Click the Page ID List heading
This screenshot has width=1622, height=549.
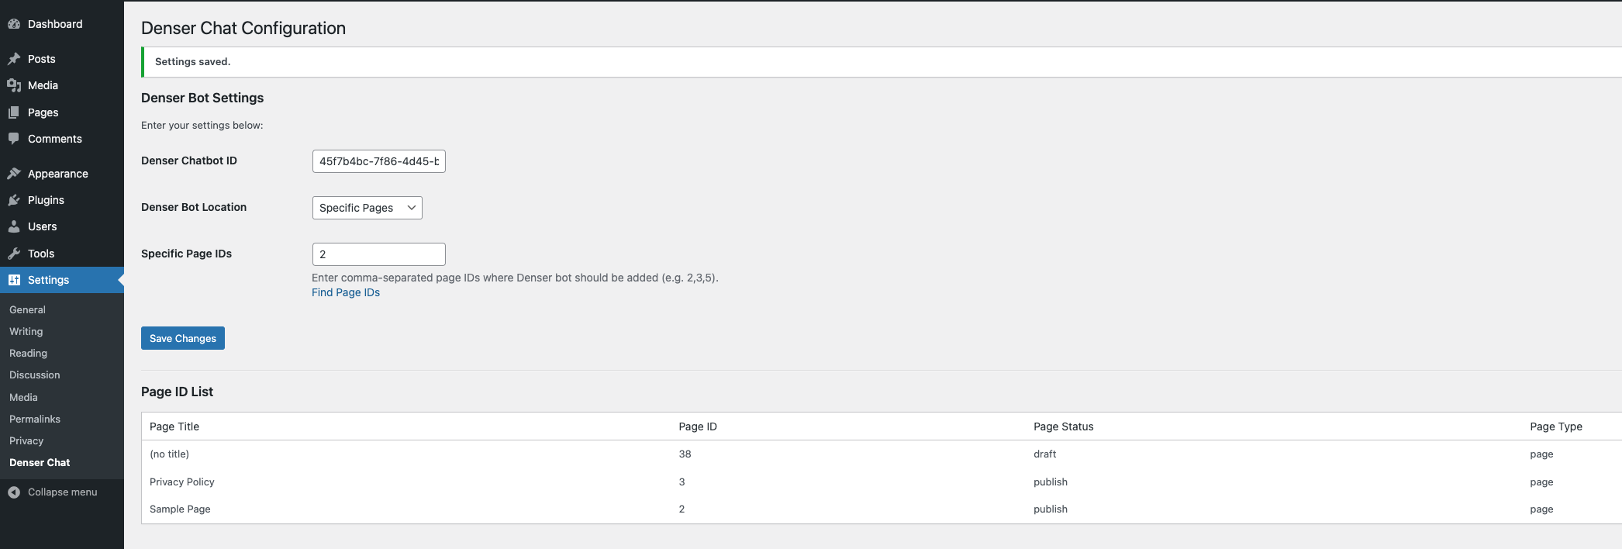(177, 392)
